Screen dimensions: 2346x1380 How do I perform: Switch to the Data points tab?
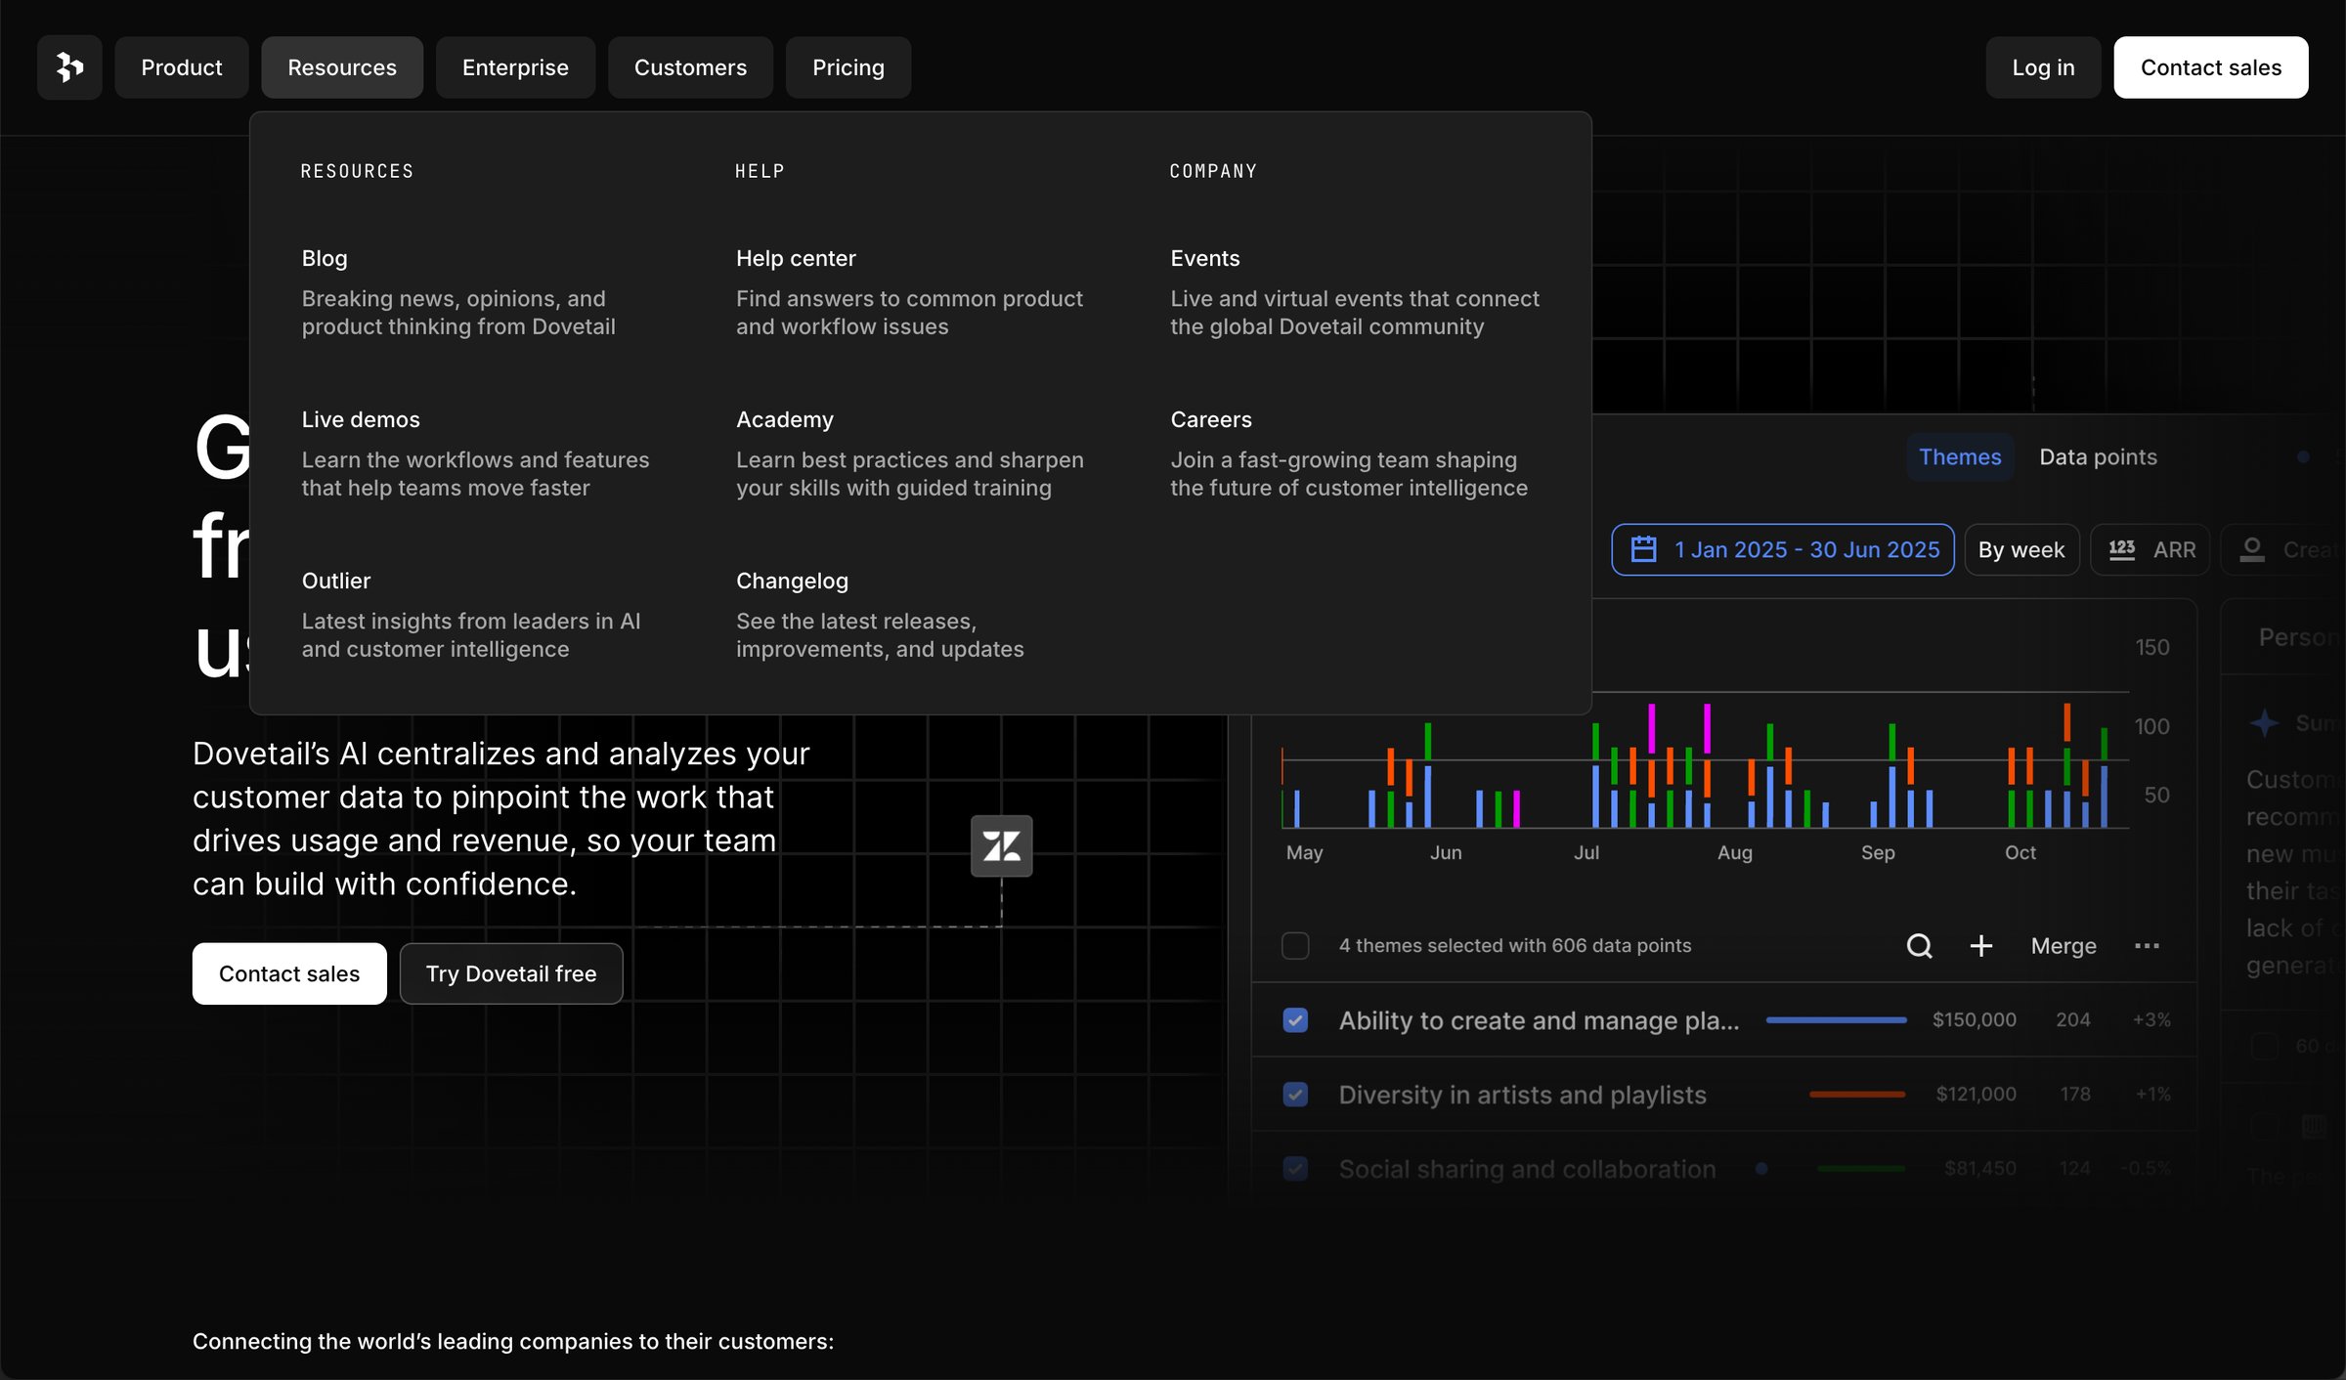point(2098,456)
